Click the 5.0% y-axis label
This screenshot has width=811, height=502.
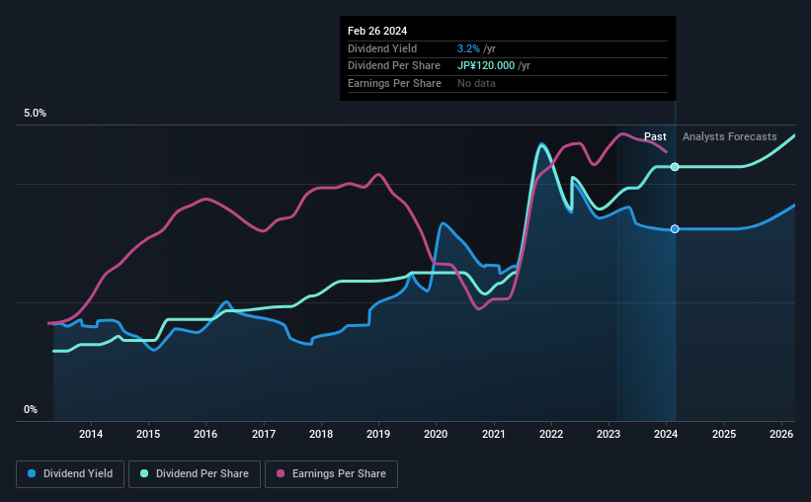pos(35,114)
